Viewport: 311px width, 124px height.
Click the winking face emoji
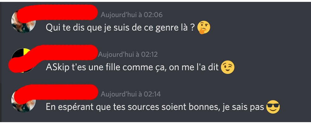227,67
